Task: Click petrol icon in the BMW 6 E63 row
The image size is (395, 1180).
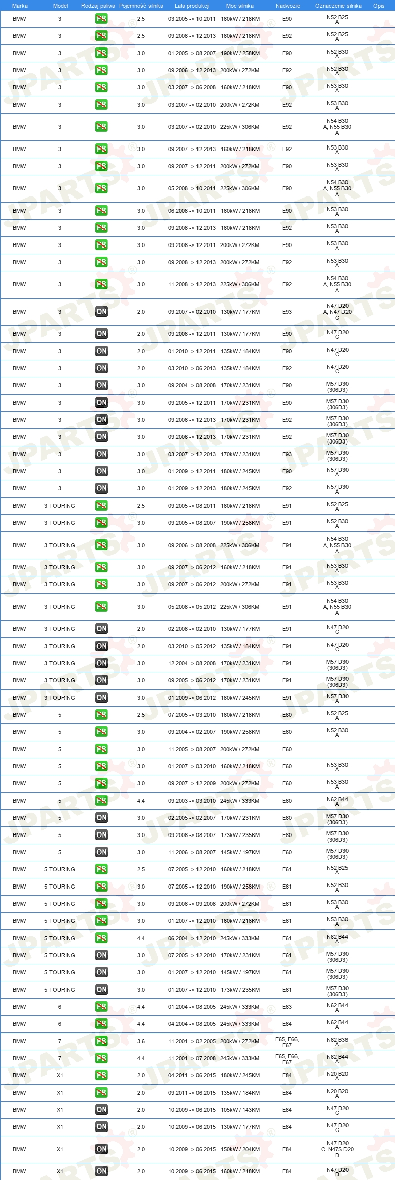Action: 101,1007
